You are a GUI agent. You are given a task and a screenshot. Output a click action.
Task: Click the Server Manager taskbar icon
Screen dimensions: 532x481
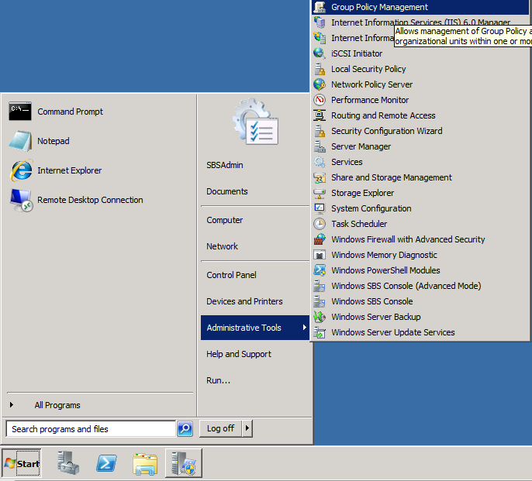184,463
